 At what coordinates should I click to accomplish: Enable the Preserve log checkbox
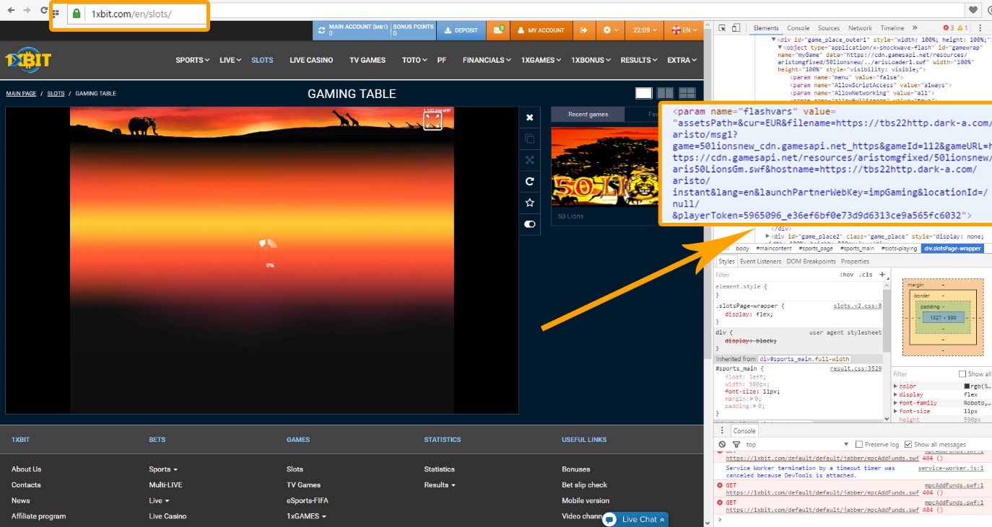pos(859,445)
